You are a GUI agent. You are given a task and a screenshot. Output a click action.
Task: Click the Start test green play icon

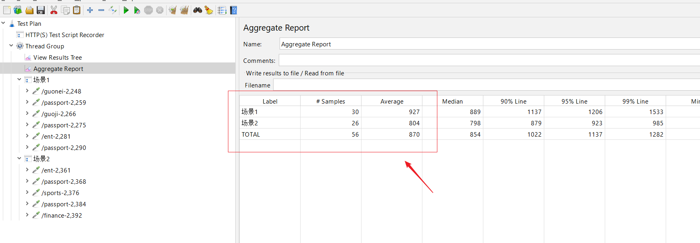point(126,10)
